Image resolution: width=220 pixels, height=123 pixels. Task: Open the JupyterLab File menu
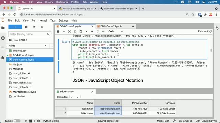tap(10, 20)
